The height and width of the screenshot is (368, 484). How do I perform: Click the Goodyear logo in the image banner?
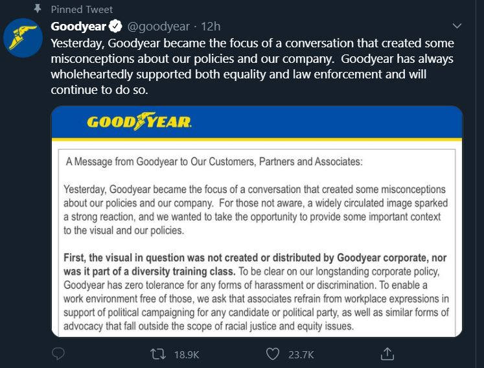pyautogui.click(x=139, y=122)
